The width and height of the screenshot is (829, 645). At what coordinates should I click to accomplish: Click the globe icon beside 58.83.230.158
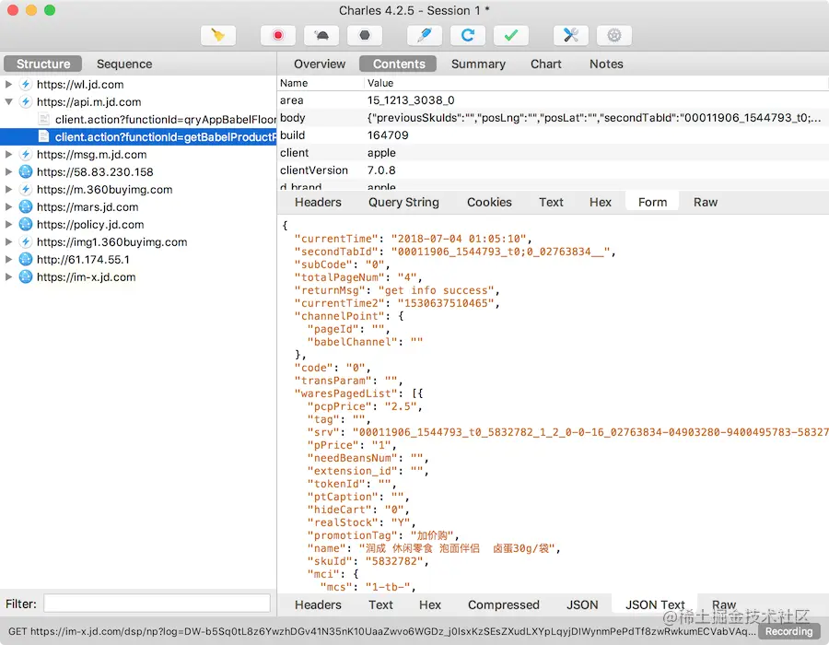click(x=26, y=171)
